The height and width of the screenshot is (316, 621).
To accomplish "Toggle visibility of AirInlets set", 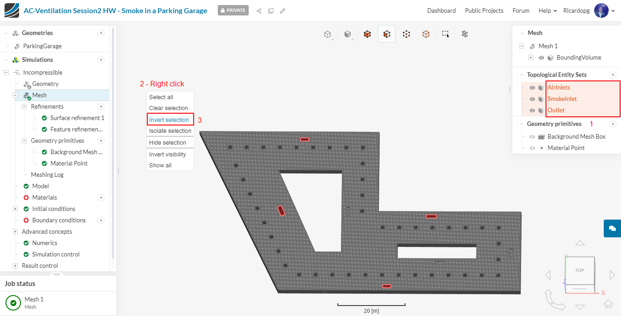I will (x=532, y=88).
